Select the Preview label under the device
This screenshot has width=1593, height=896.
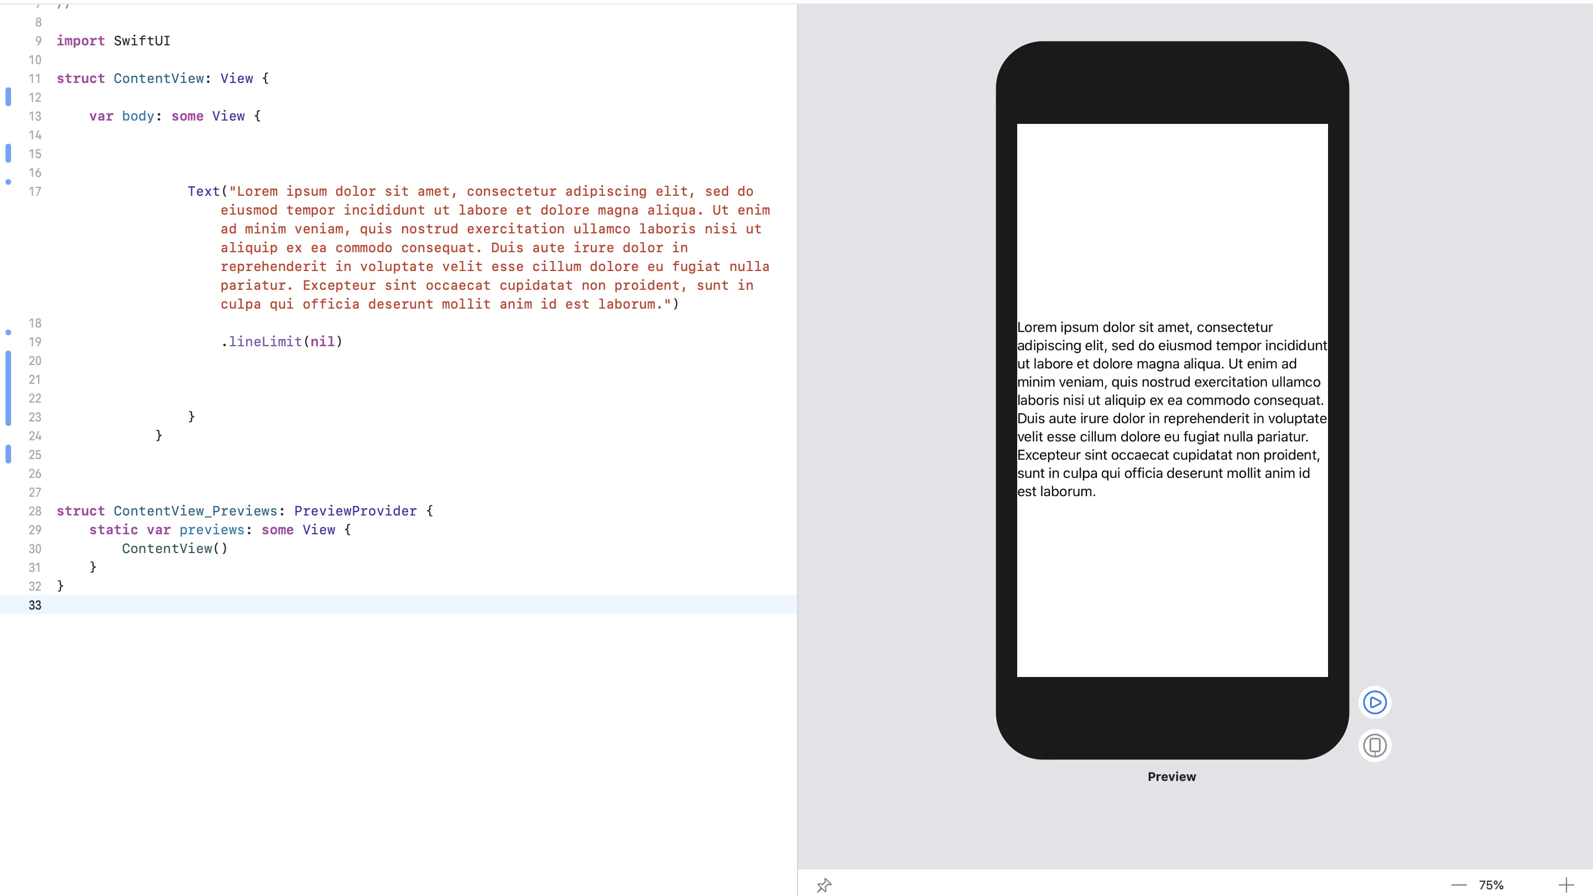coord(1172,777)
